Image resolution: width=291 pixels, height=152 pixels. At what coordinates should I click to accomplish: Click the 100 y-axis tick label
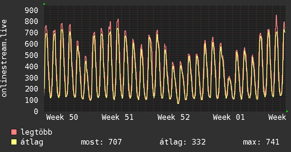[31, 100]
